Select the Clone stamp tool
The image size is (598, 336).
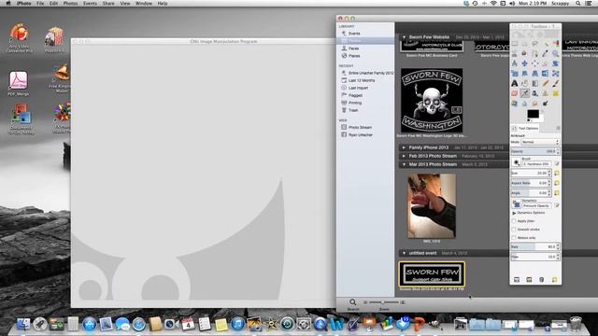pyautogui.click(x=545, y=93)
